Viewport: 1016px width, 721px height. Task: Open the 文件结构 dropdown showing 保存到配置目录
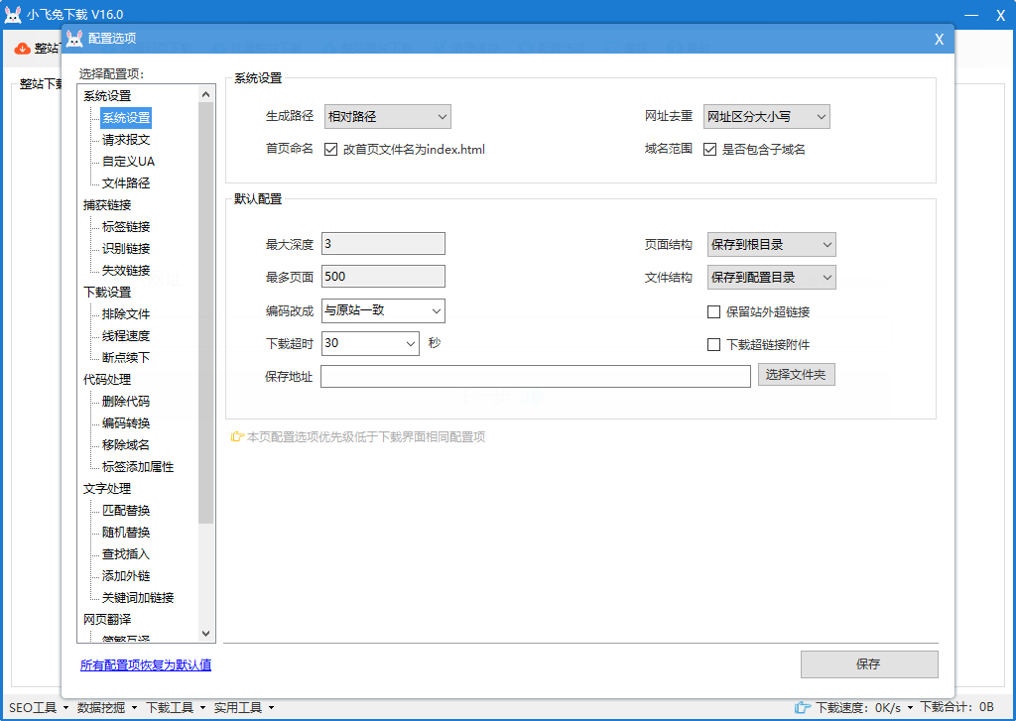tap(772, 278)
